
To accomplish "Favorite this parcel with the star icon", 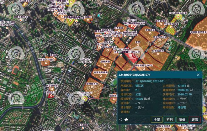I will (x=126, y=120).
